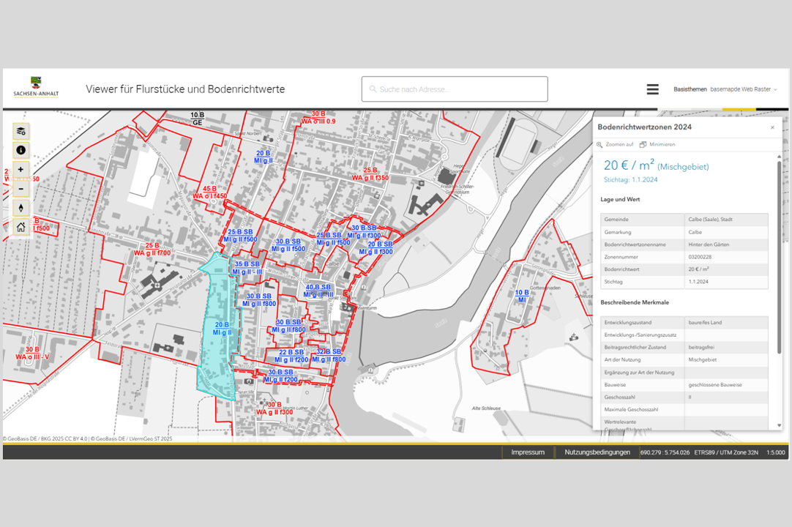Click the popup's vertical scrollbar
Image resolution: width=792 pixels, height=527 pixels.
(779, 256)
